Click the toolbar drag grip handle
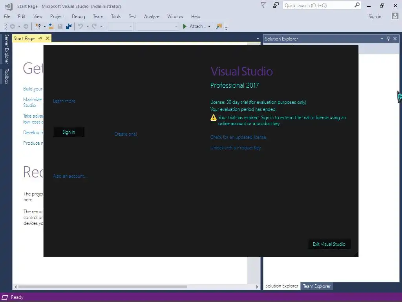The width and height of the screenshot is (402, 302). tap(5, 26)
